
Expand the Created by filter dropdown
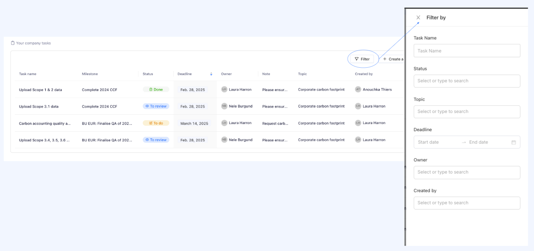tap(467, 203)
